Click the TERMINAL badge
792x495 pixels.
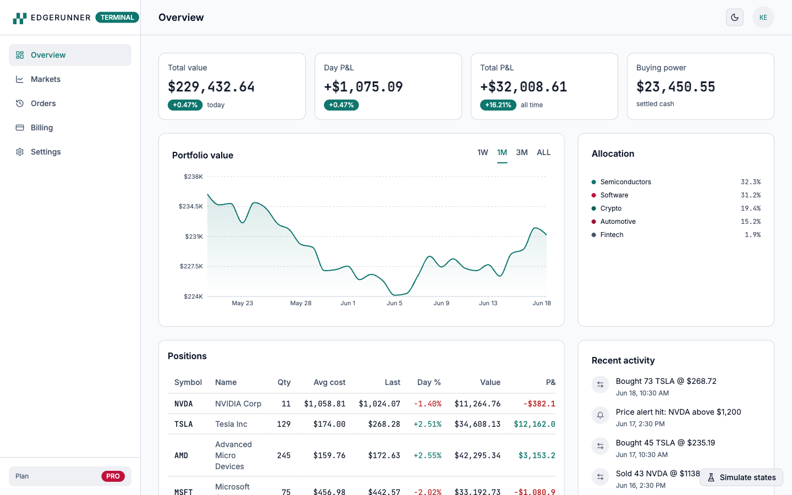click(x=117, y=18)
